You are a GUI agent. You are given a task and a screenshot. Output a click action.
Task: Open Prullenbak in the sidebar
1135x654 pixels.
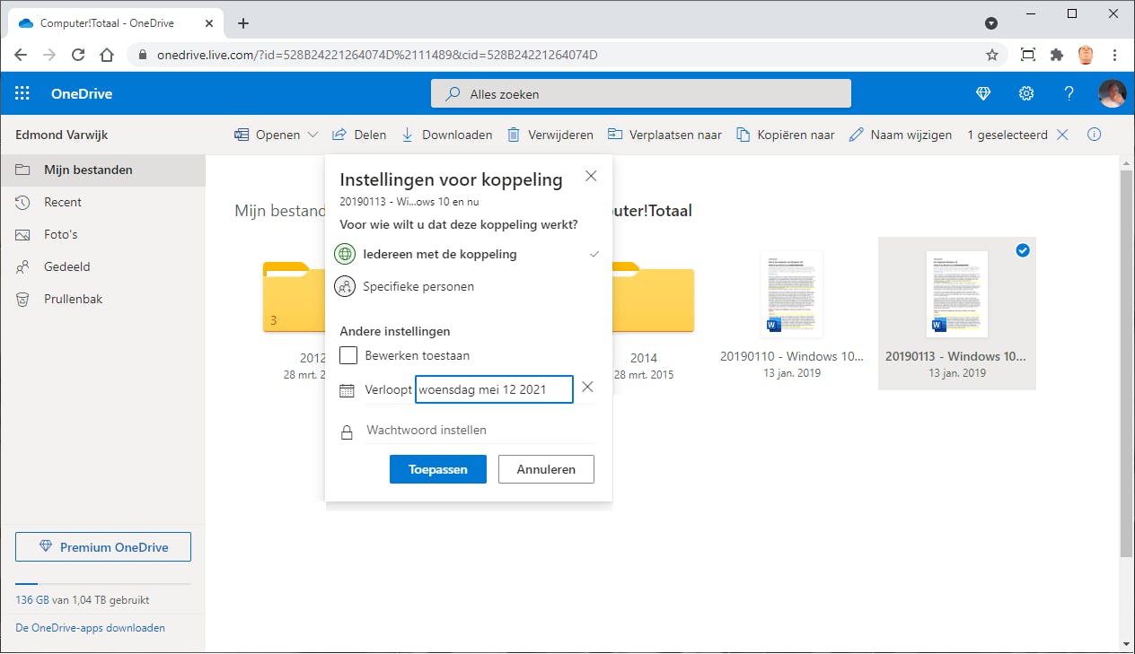pyautogui.click(x=102, y=299)
